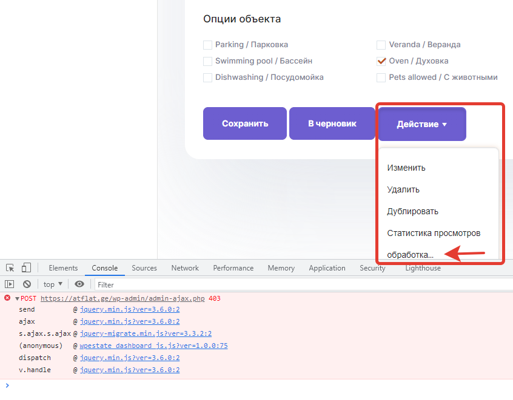Choose Изменить from the action menu
Image resolution: width=513 pixels, height=400 pixels.
(406, 168)
